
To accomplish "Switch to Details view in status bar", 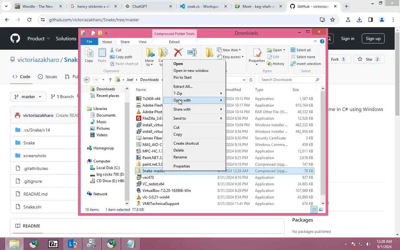I will pos(314,210).
